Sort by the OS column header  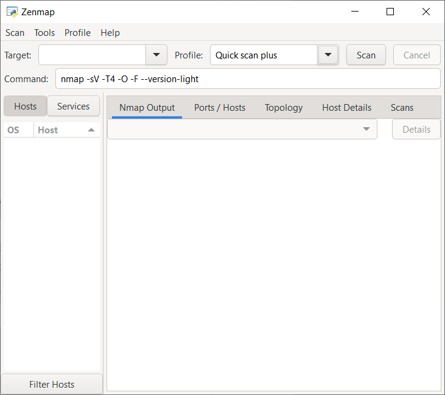tap(19, 130)
